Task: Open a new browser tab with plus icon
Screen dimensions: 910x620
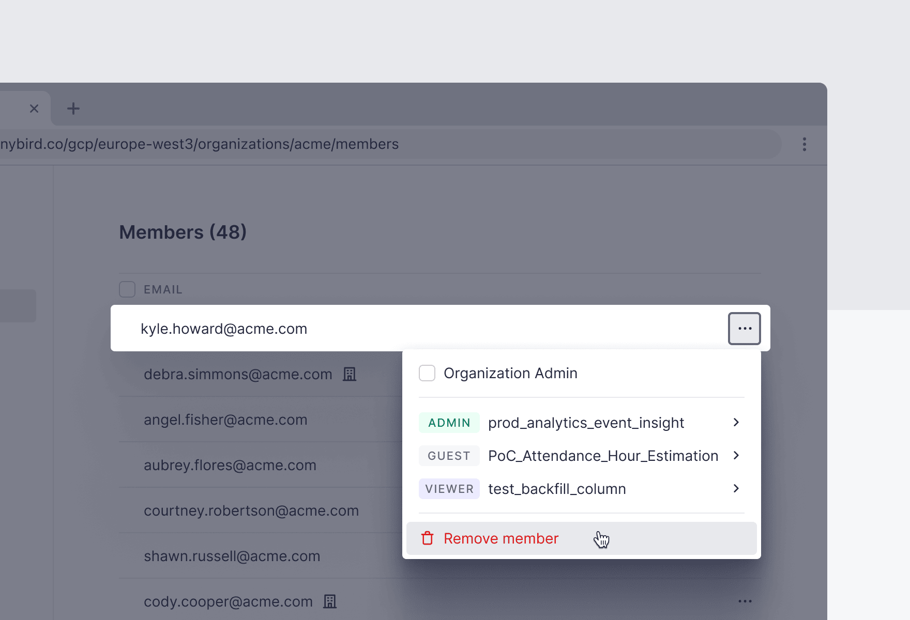Action: click(x=73, y=109)
